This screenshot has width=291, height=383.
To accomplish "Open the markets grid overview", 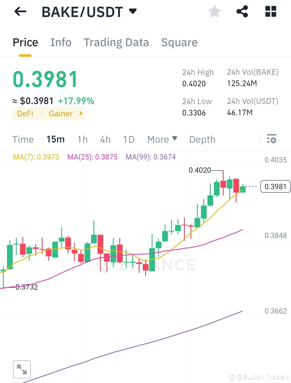I will 270,11.
